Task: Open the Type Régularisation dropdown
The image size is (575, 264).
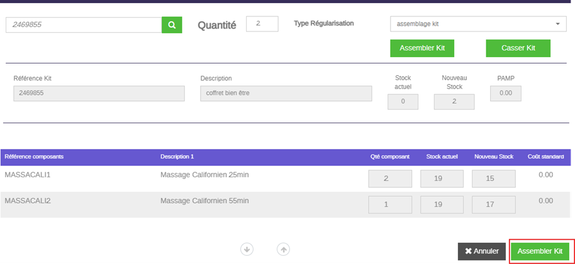Action: tap(478, 24)
